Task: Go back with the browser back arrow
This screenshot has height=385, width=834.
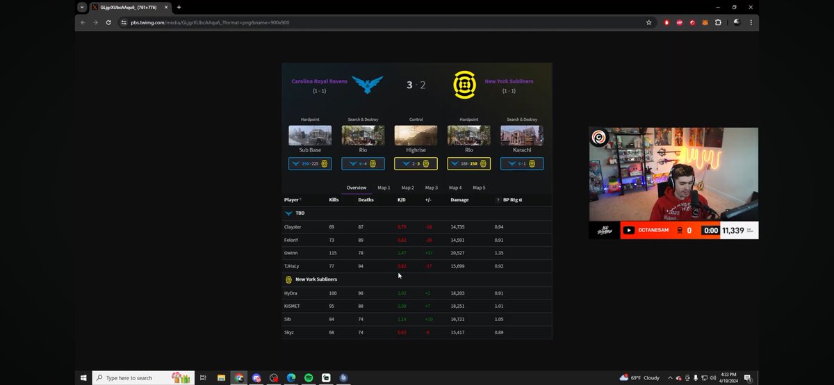Action: click(x=83, y=22)
